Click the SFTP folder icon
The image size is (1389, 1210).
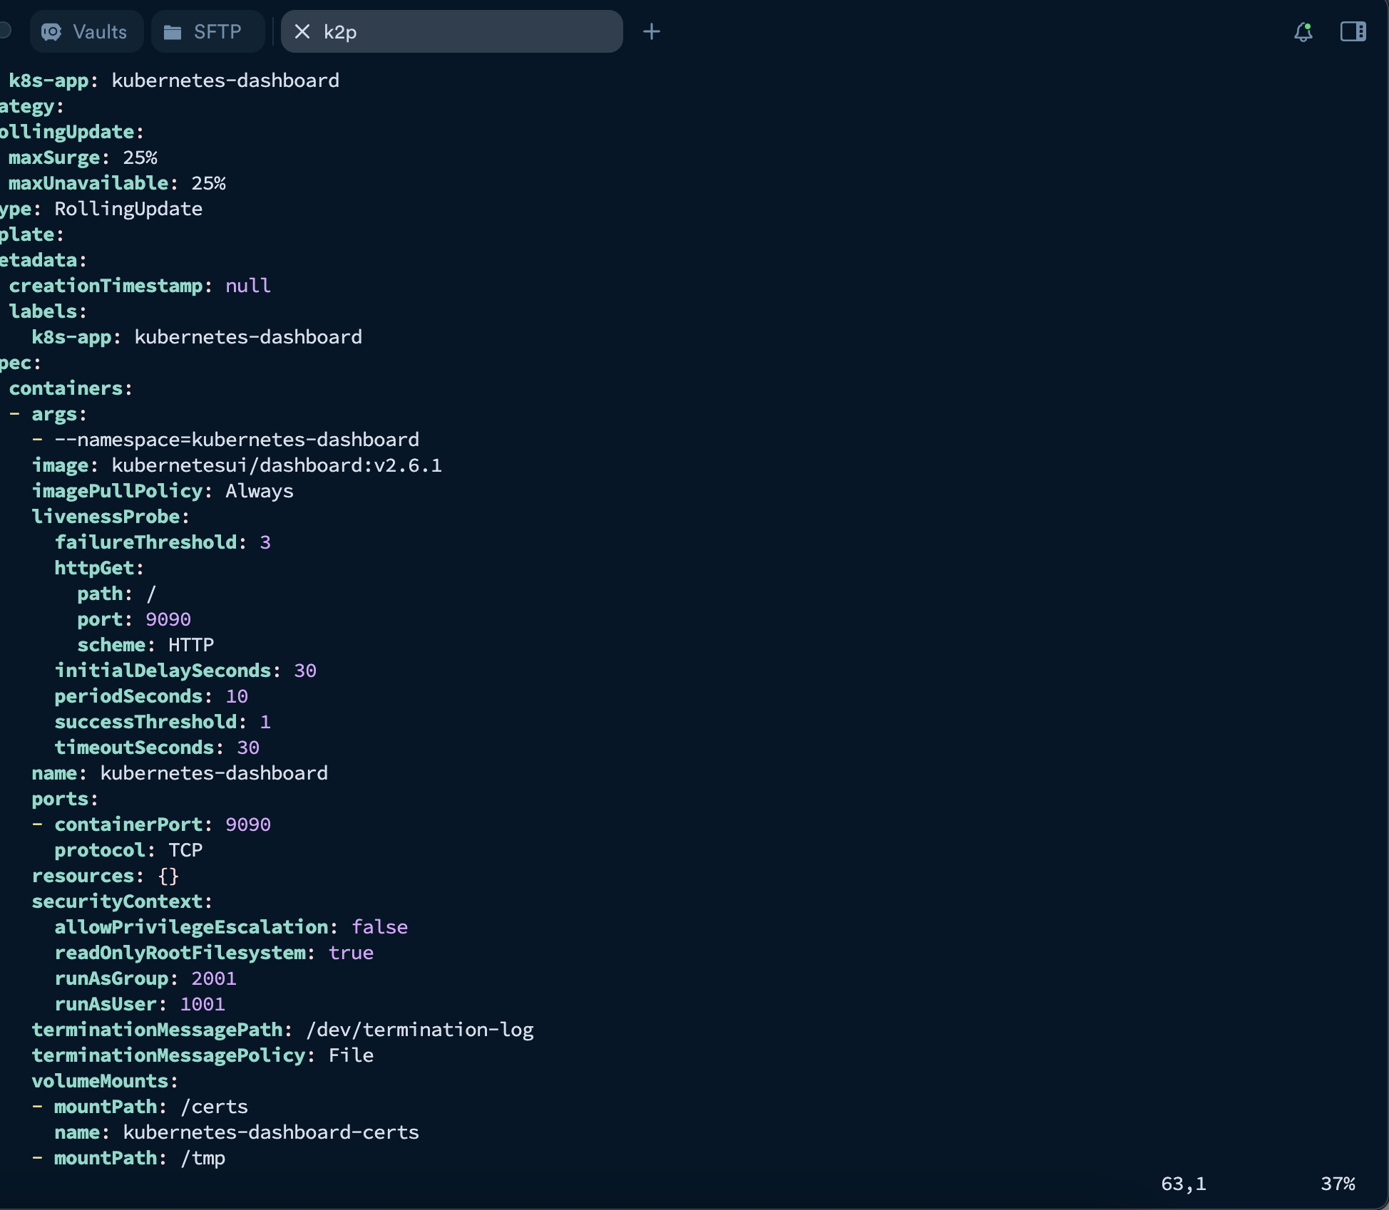[173, 32]
